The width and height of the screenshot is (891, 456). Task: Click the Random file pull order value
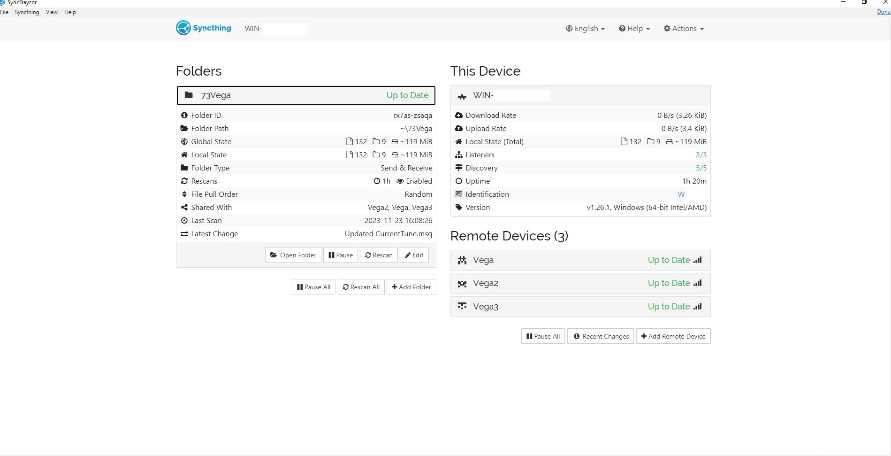[x=419, y=194]
